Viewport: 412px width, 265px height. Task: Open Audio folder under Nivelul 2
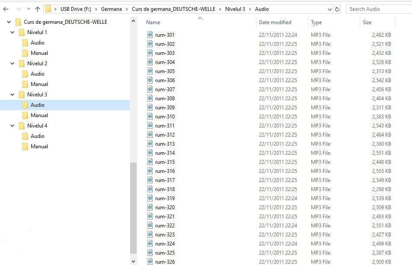tap(38, 74)
